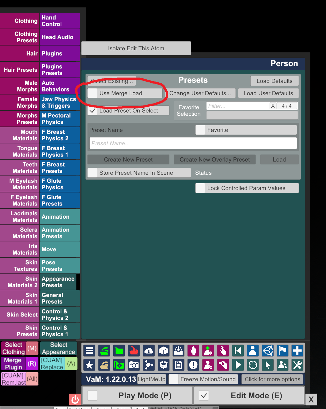Click the add person icon
This screenshot has width=326, height=409.
pos(208,351)
